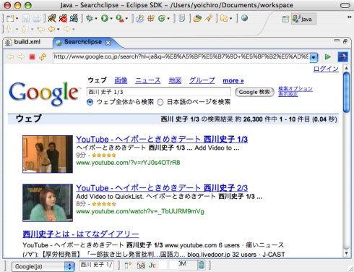
Task: Open the ログイン link
Action: click(x=326, y=69)
